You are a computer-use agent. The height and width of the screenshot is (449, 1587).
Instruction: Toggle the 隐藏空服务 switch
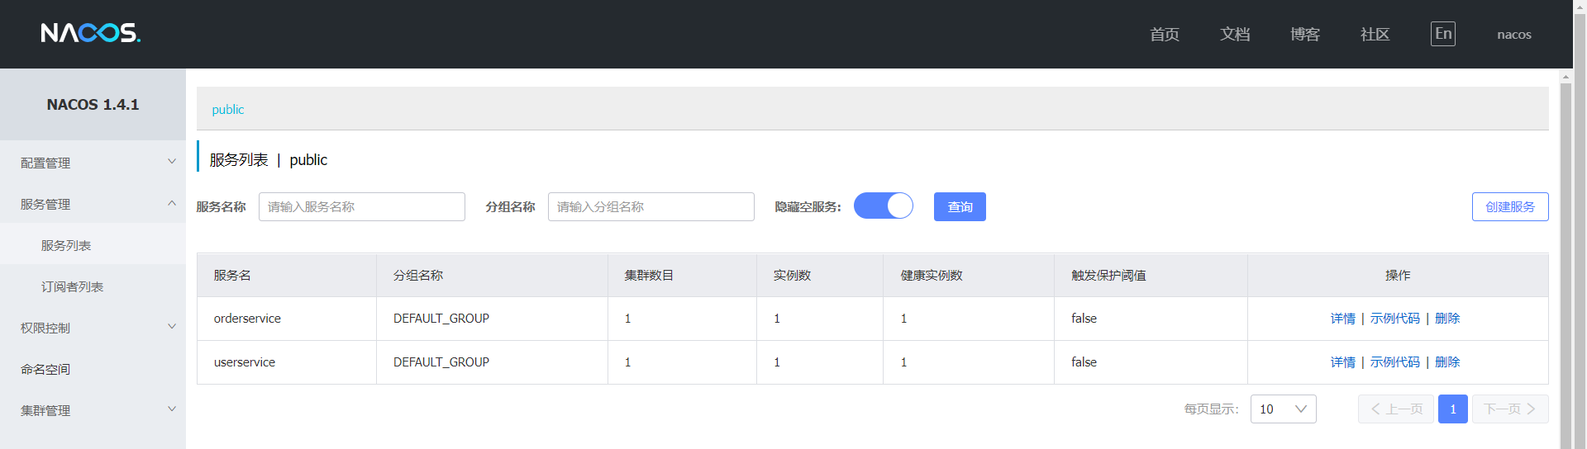883,206
